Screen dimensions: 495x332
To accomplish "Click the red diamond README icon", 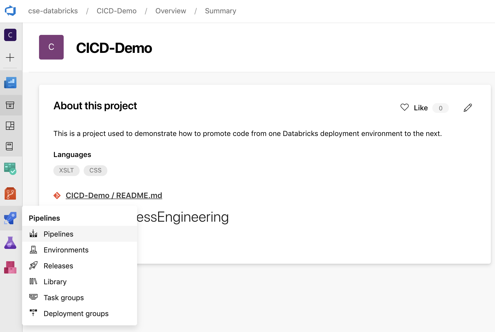I will pos(57,195).
